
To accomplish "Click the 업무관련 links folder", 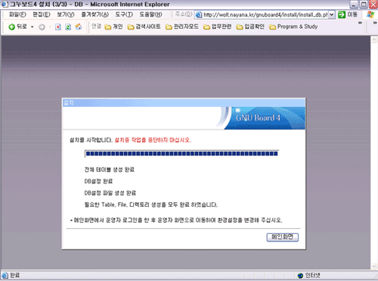I will 217,27.
